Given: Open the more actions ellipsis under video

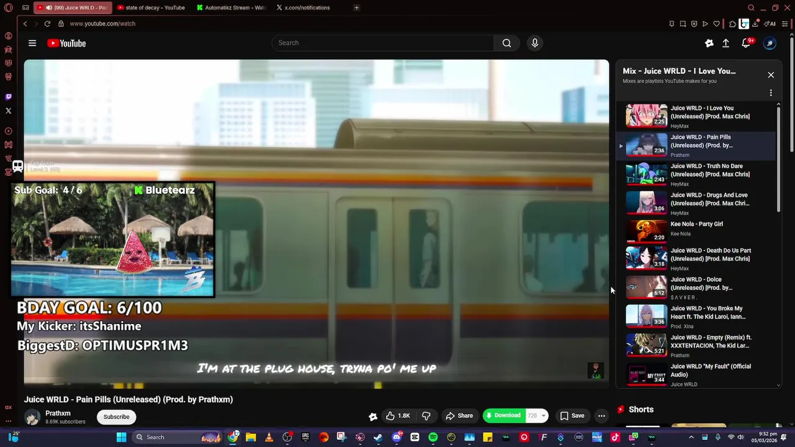Looking at the screenshot, I should (x=601, y=416).
